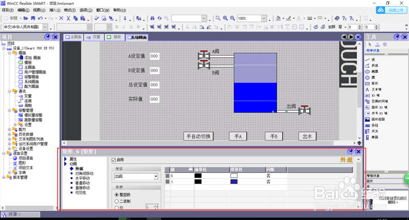Zoom out with the magnifier minus icon
Image resolution: width=409 pixels, height=220 pixels.
click(232, 18)
